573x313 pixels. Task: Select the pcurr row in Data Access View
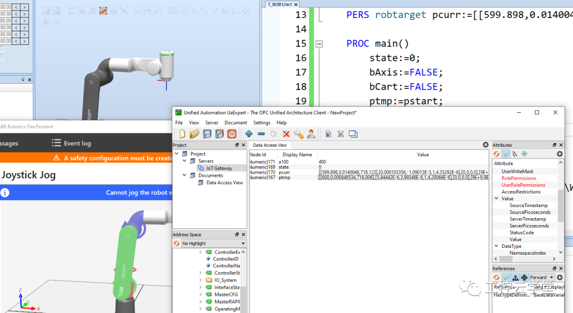click(369, 172)
